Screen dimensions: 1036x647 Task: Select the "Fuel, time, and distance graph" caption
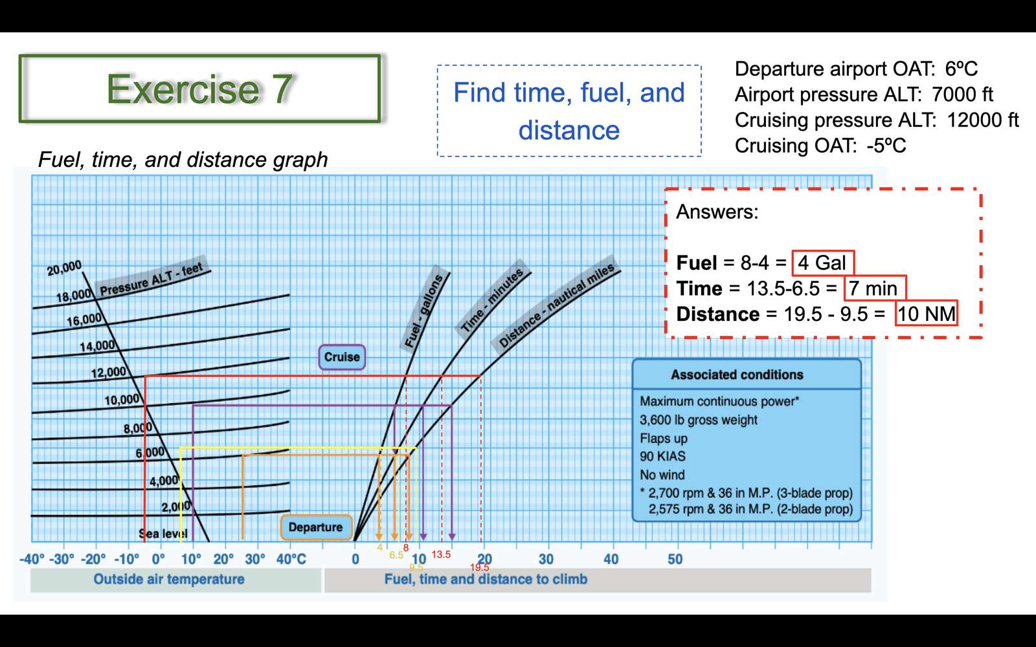pos(183,159)
